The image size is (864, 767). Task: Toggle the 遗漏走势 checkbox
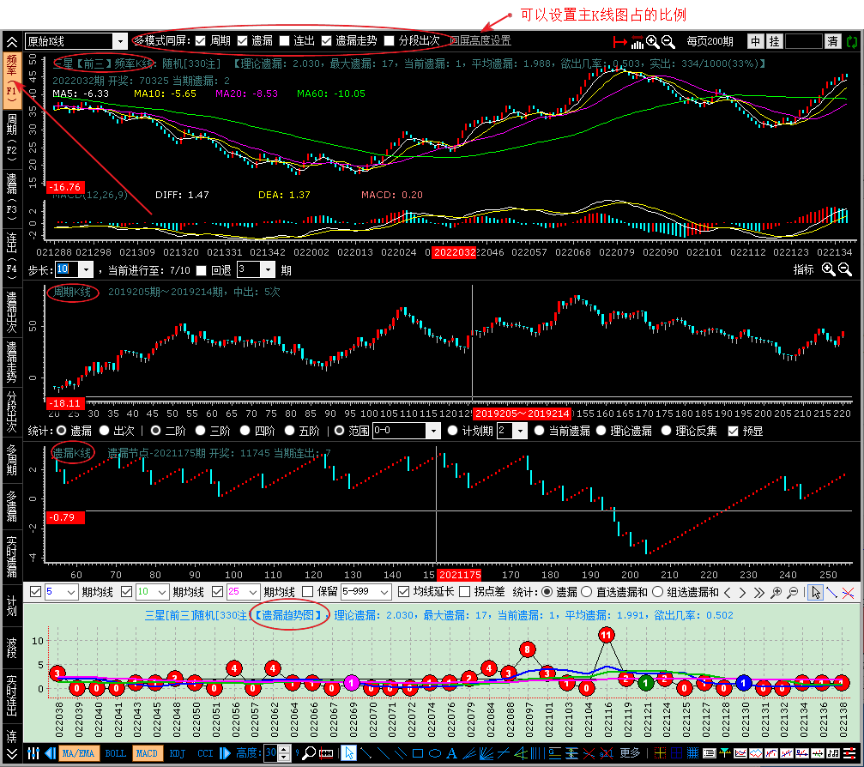[326, 41]
